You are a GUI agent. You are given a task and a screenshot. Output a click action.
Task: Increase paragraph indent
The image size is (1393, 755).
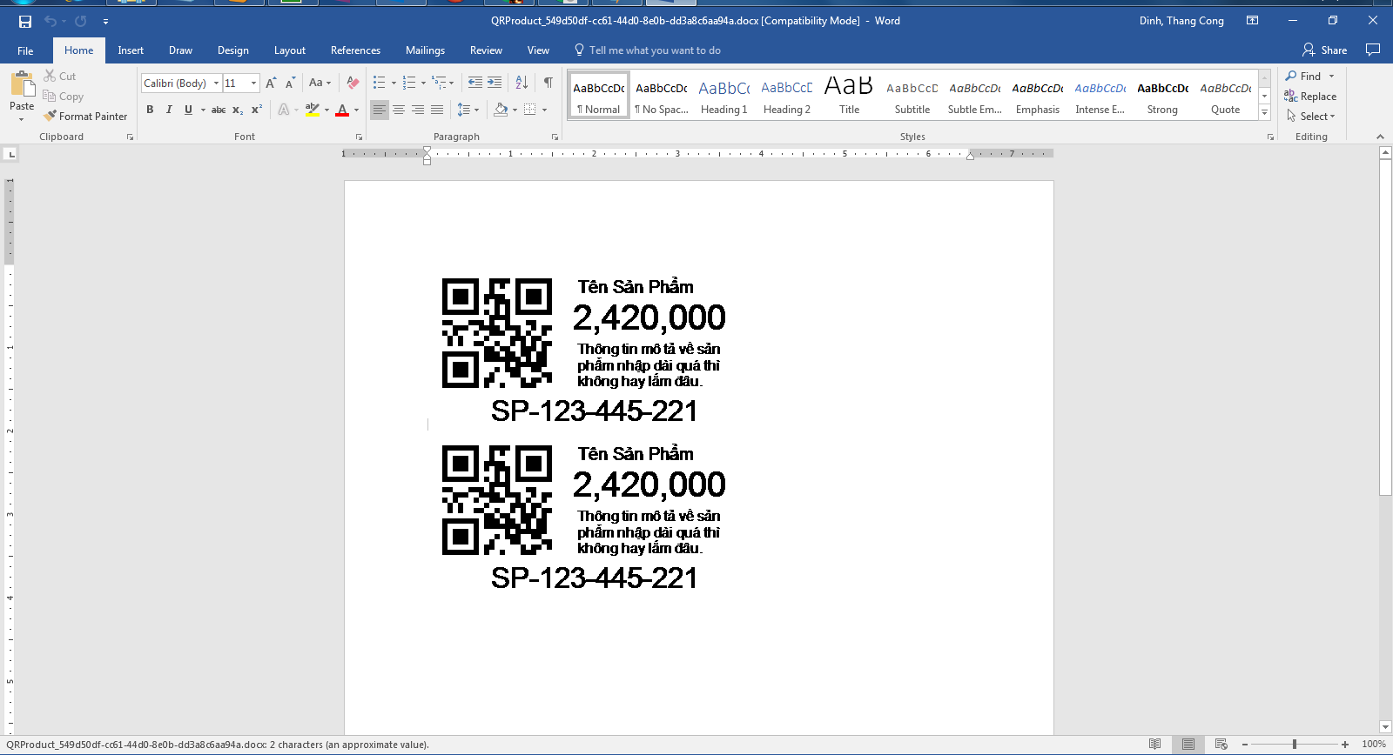pyautogui.click(x=495, y=83)
